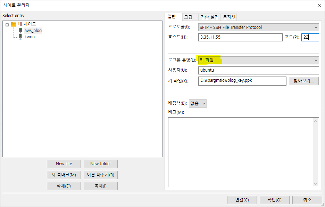325x207 pixels.
Task: Open the 배경색 color dropdown
Action: coord(198,103)
